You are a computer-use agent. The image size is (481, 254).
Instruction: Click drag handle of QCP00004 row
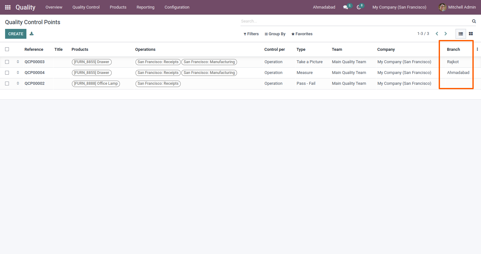[x=18, y=73]
